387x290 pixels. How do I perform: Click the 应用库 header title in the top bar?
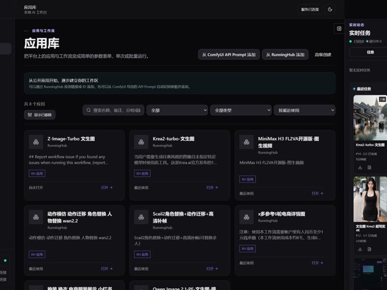coord(30,7)
